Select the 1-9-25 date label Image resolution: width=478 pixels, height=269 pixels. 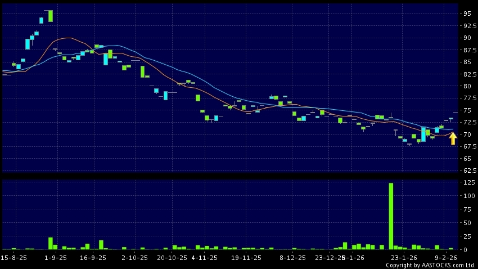click(x=56, y=258)
